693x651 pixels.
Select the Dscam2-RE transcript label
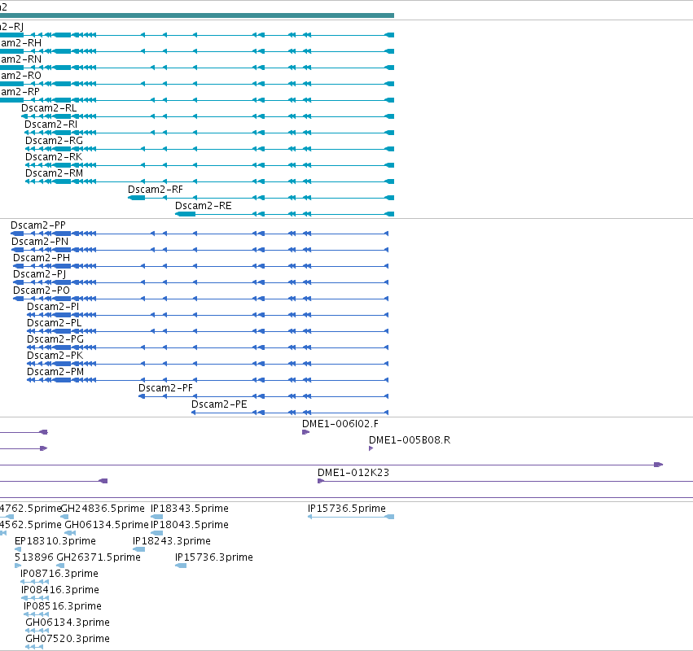click(x=204, y=206)
